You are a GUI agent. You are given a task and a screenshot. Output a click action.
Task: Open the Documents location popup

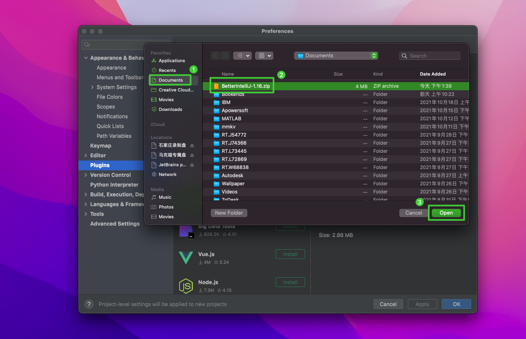click(336, 56)
